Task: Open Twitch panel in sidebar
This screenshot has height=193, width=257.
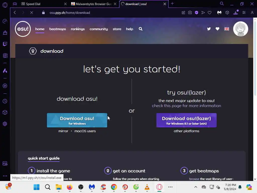Action: click(5, 44)
